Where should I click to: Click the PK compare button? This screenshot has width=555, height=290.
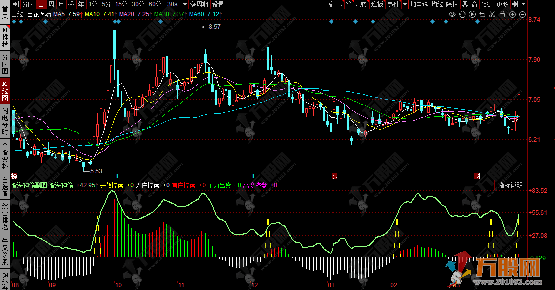point(340,4)
